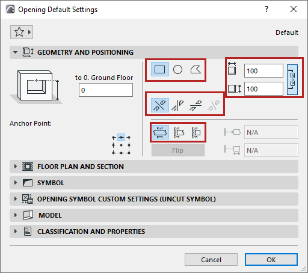Select third limited extent icon
This screenshot has height=273, width=308.
pos(196,132)
